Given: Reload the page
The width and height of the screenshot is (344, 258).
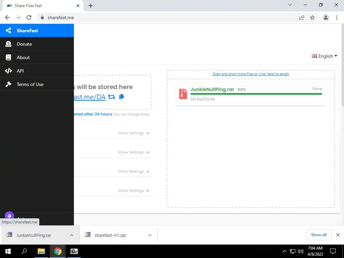Looking at the screenshot, I should coord(29,17).
